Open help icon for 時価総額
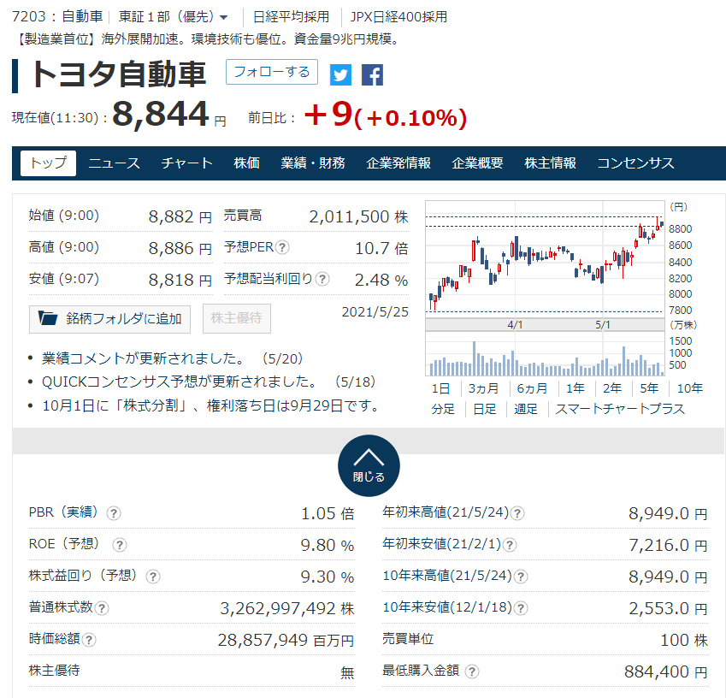726x698 pixels. click(x=88, y=640)
